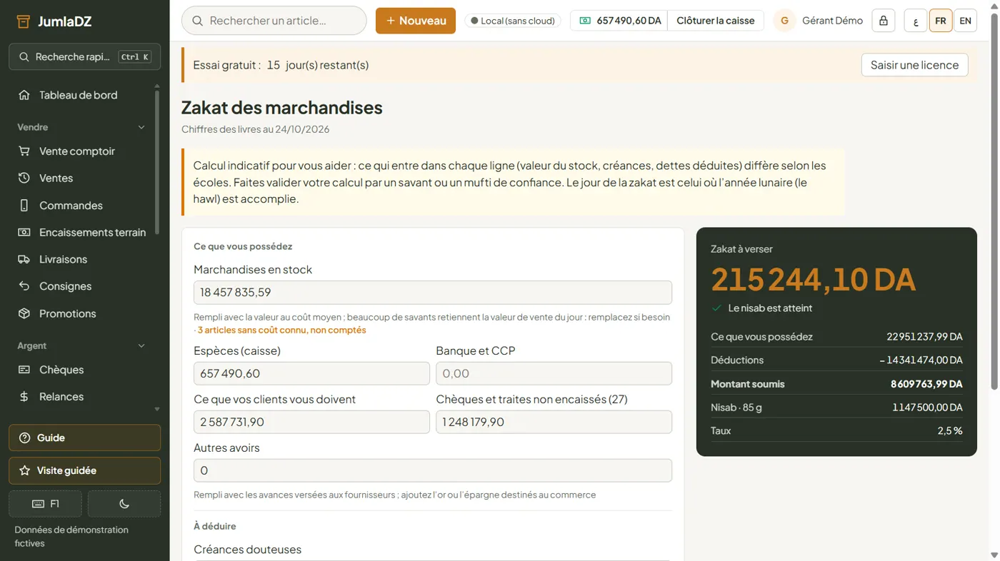Viewport: 1000px width, 561px height.
Task: Switch language to EN
Action: (x=965, y=21)
